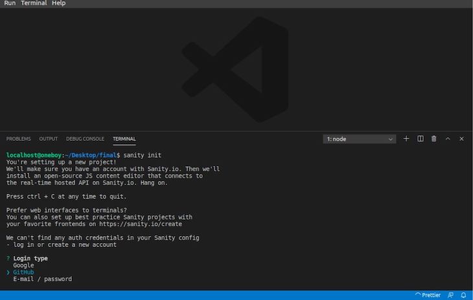Open notifications bell in status bar
This screenshot has height=300, width=473.
pos(463,295)
